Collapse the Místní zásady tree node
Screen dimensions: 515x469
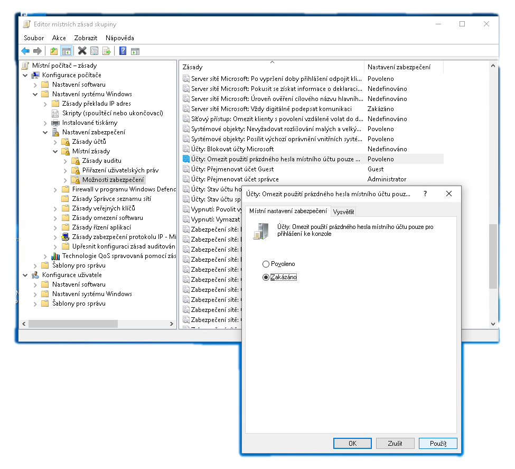pos(55,151)
